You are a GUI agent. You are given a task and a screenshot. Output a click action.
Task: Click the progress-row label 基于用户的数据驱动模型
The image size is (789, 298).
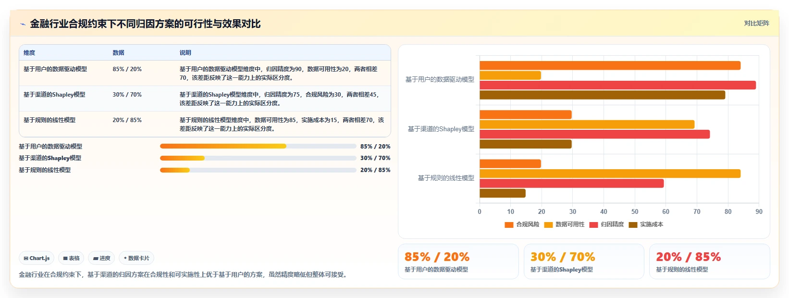(50, 147)
